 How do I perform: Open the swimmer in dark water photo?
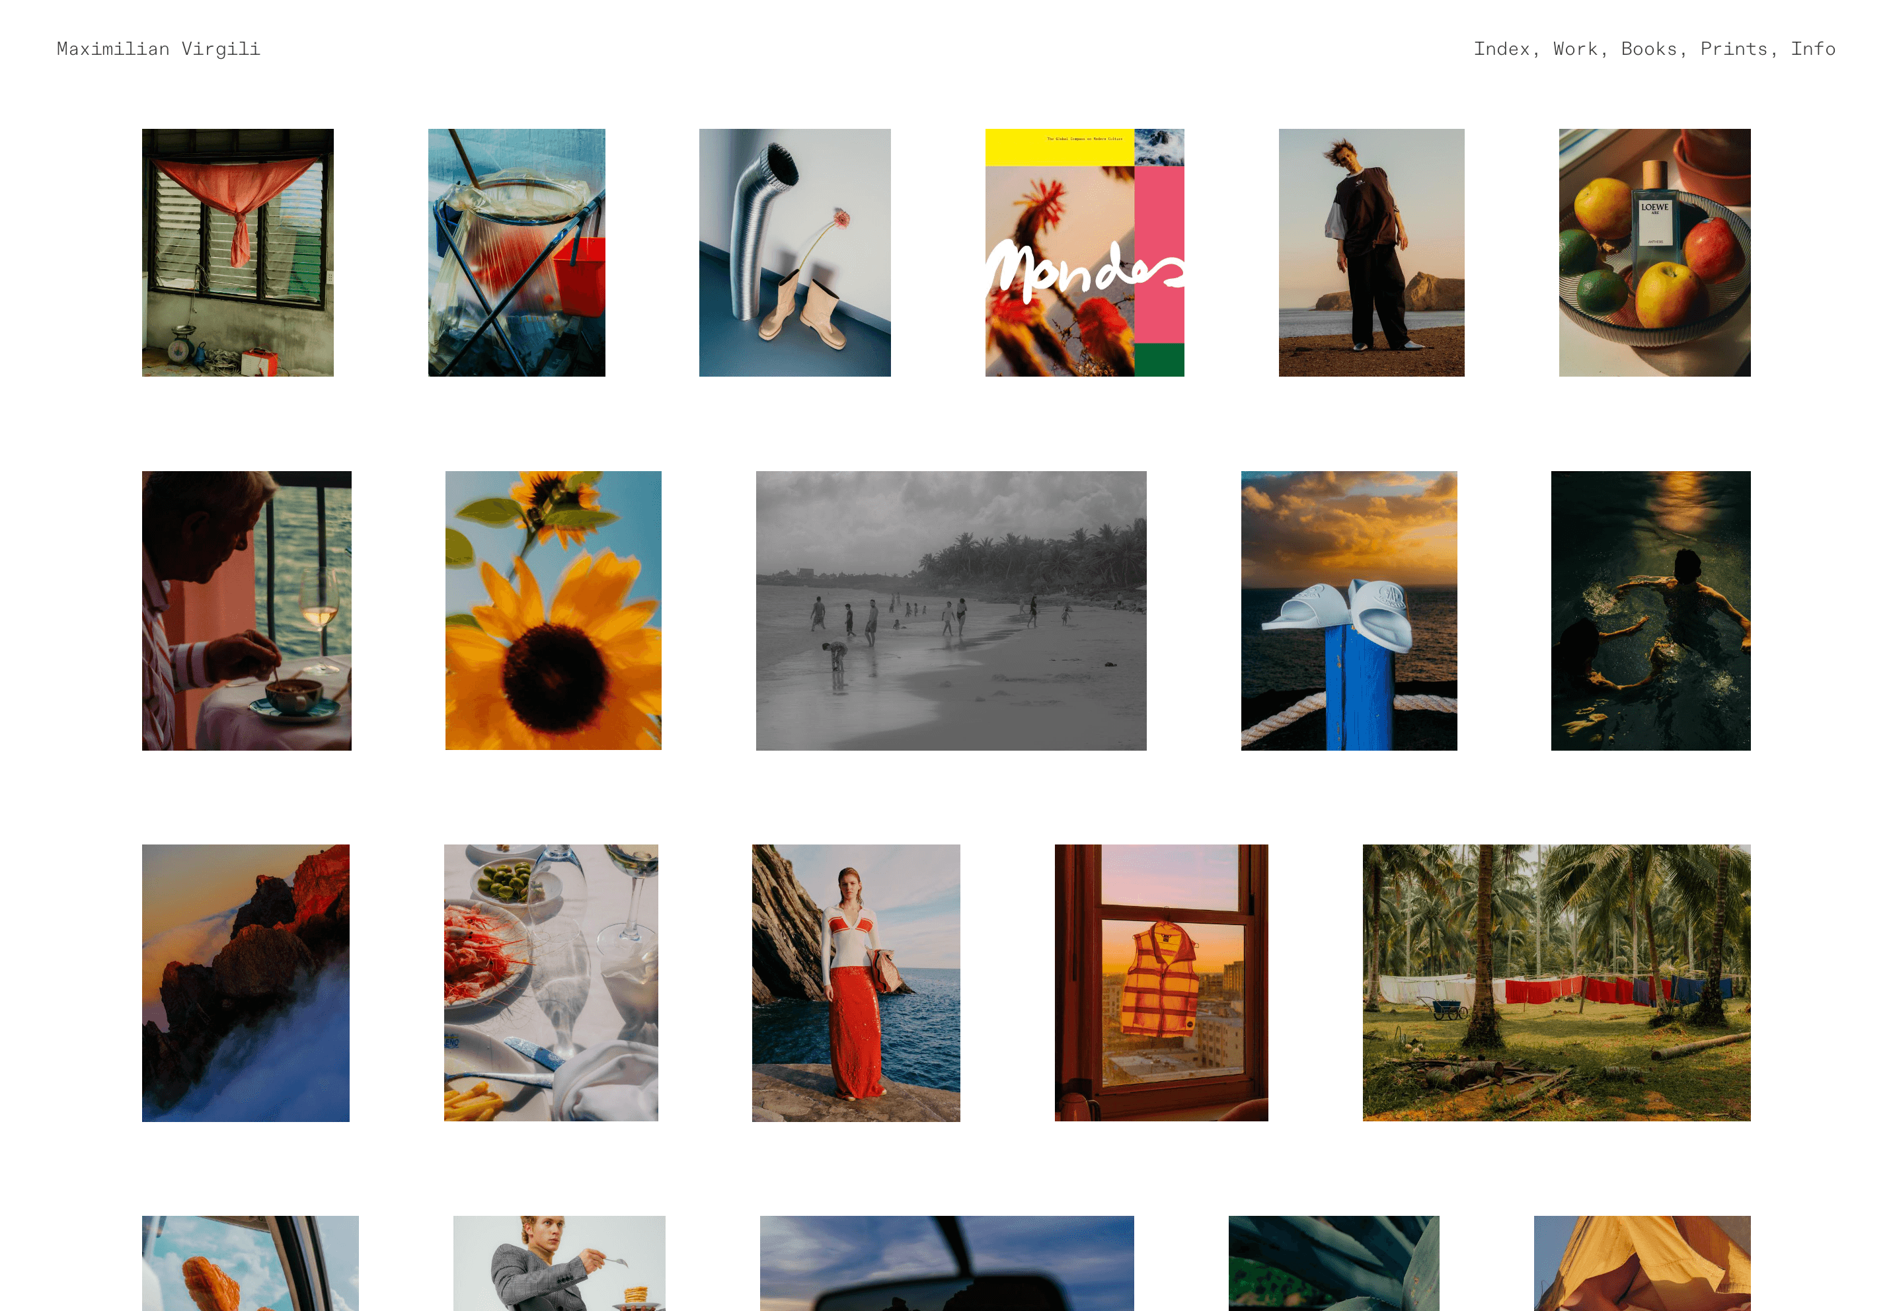[x=1650, y=609]
